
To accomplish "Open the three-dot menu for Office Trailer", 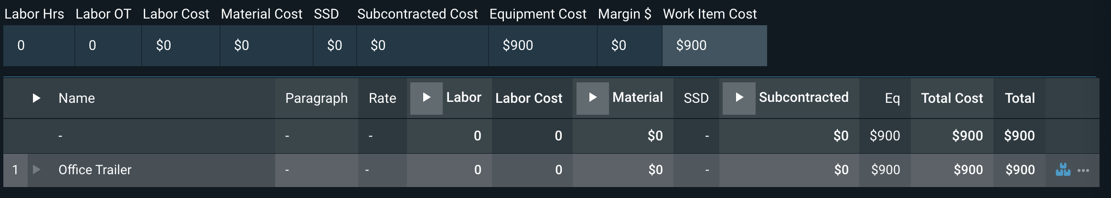I will tap(1083, 170).
